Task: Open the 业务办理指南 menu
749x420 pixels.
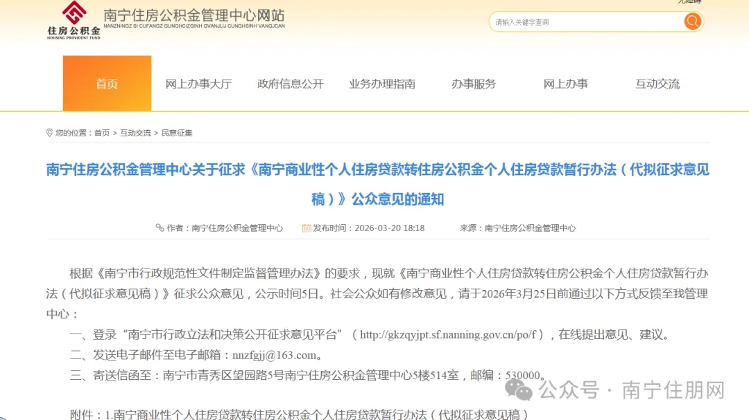Action: [381, 84]
